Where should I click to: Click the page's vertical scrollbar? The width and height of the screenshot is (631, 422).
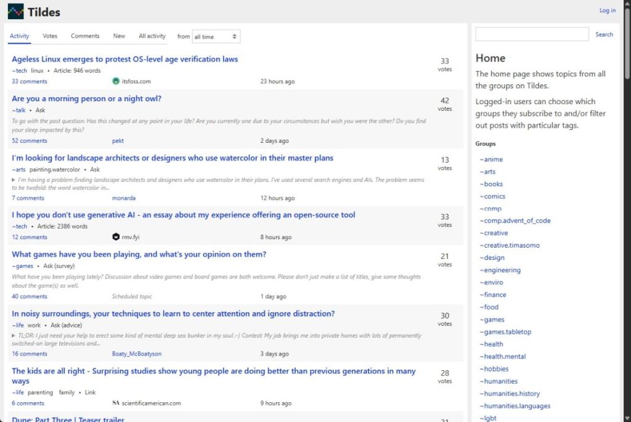click(x=627, y=185)
